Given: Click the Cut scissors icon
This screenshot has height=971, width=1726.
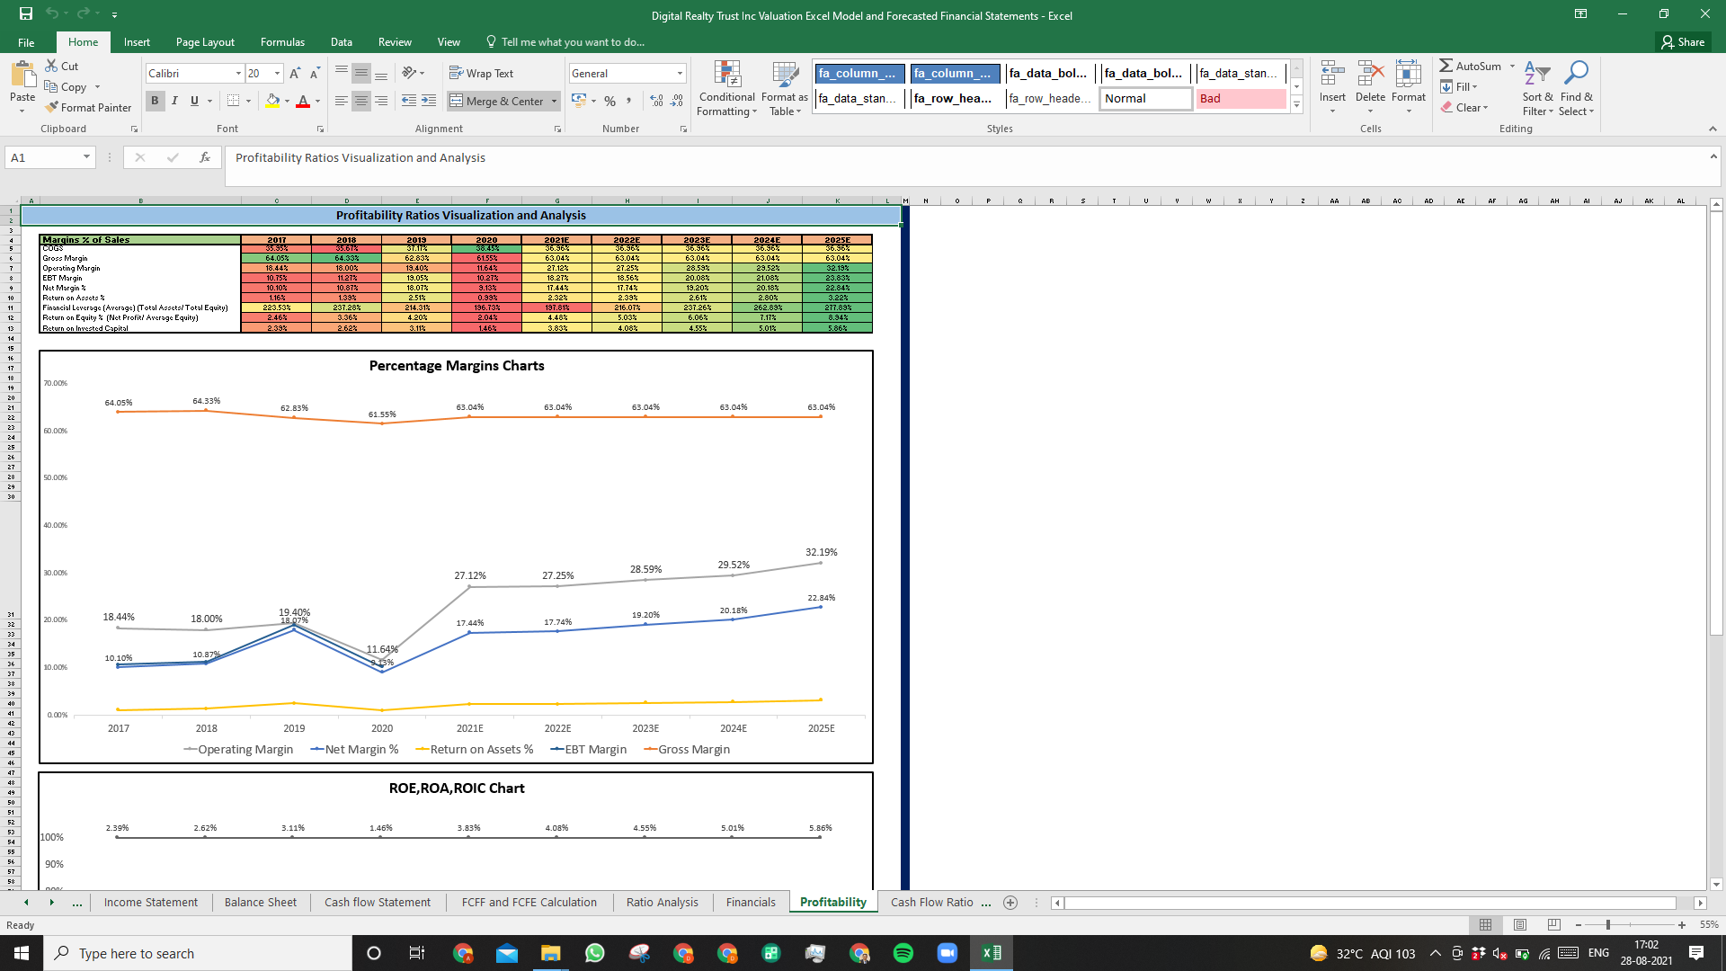Looking at the screenshot, I should click(x=51, y=66).
